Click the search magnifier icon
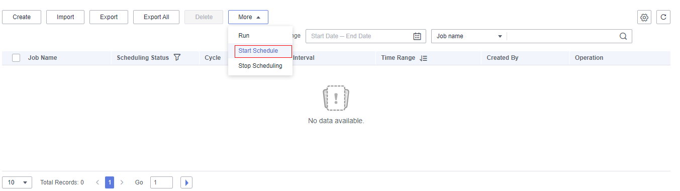This screenshot has width=680, height=191. tap(623, 36)
